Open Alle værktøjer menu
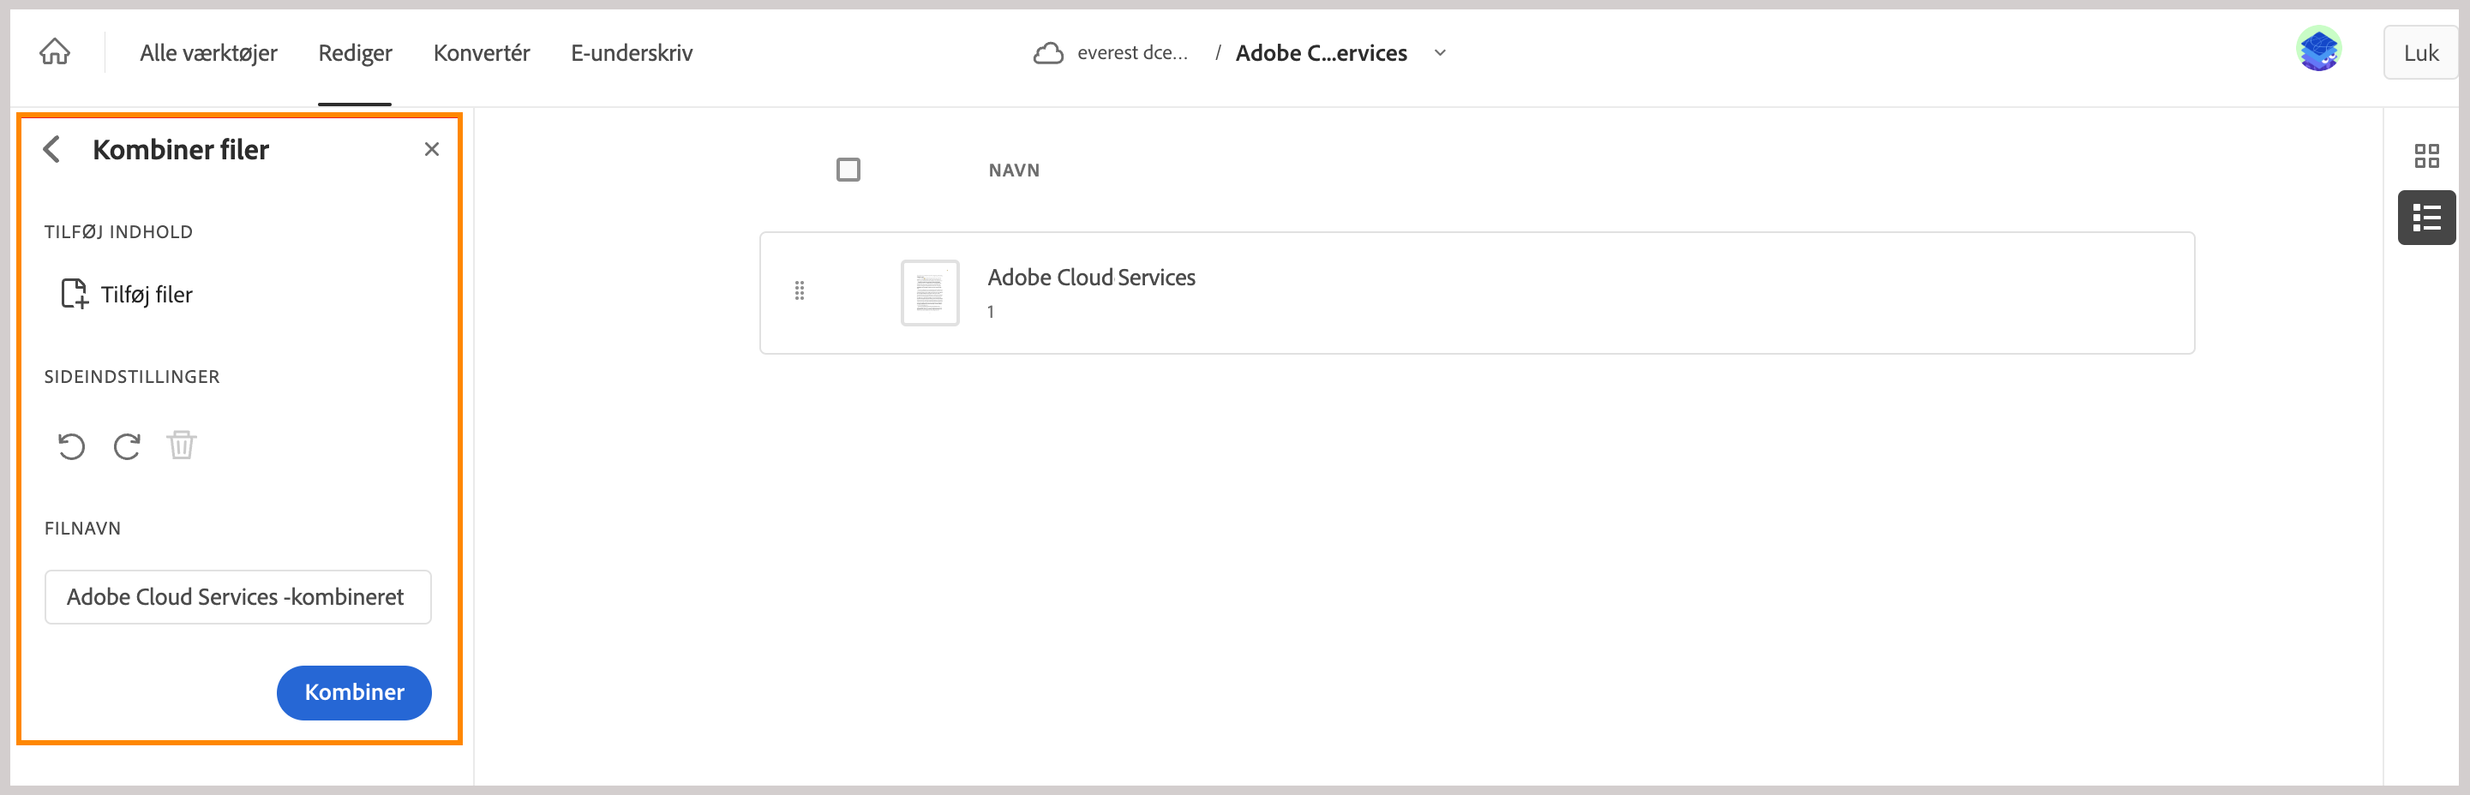2470x795 pixels. [208, 53]
